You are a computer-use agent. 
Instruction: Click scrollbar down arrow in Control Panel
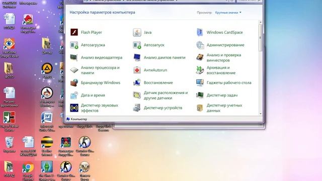click(x=261, y=114)
